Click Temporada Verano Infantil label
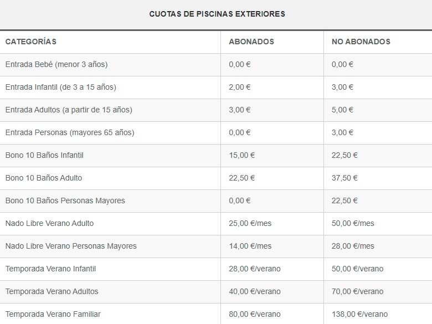The height and width of the screenshot is (324, 432). point(51,269)
